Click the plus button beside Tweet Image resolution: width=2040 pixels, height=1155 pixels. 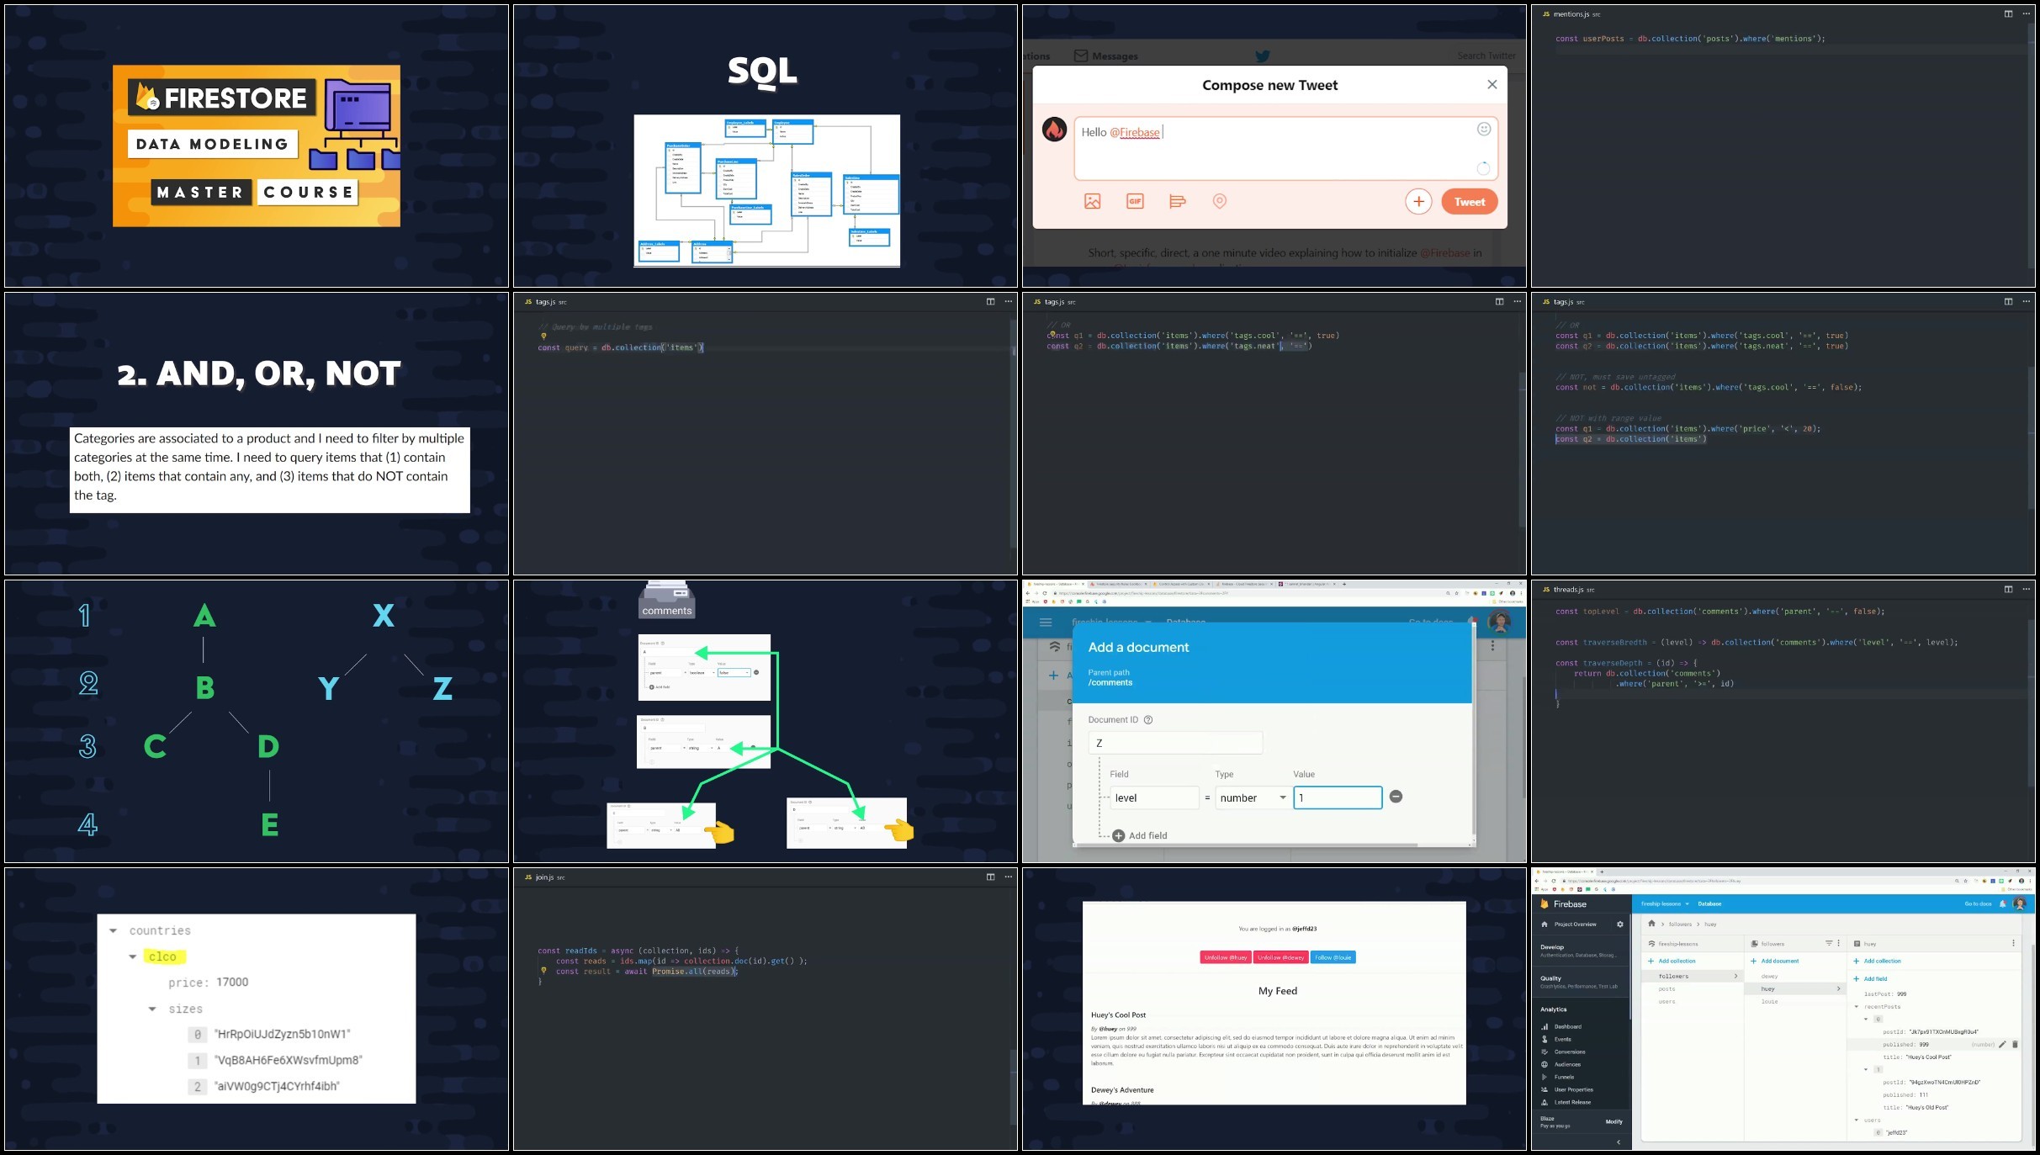tap(1418, 201)
